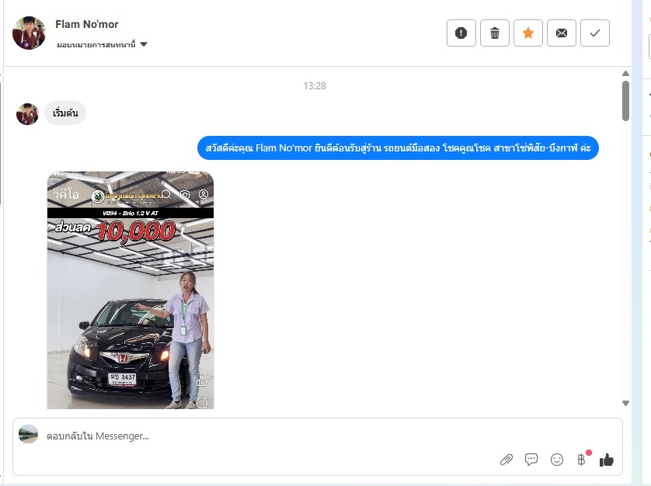Expand the มอบหมายการสนทนานี้ assignment dropdown
651x486 pixels.
[102, 45]
